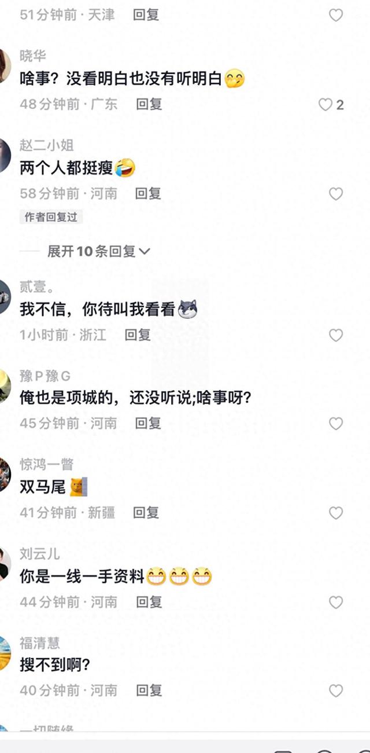The image size is (370, 753).
Task: Reply to 贰壹。's comment from 浙江
Action: click(138, 335)
